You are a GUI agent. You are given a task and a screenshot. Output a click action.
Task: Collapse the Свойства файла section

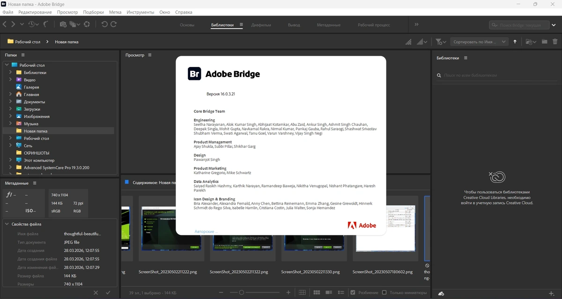[7, 224]
